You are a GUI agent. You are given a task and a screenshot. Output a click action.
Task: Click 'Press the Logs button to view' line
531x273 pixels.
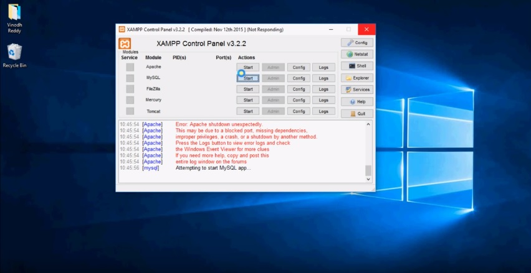232,143
